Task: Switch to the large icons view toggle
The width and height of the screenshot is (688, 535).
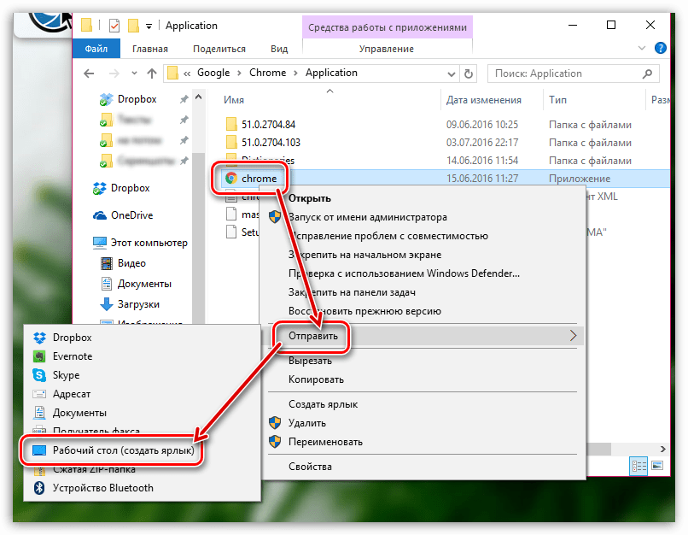Action: coord(656,466)
